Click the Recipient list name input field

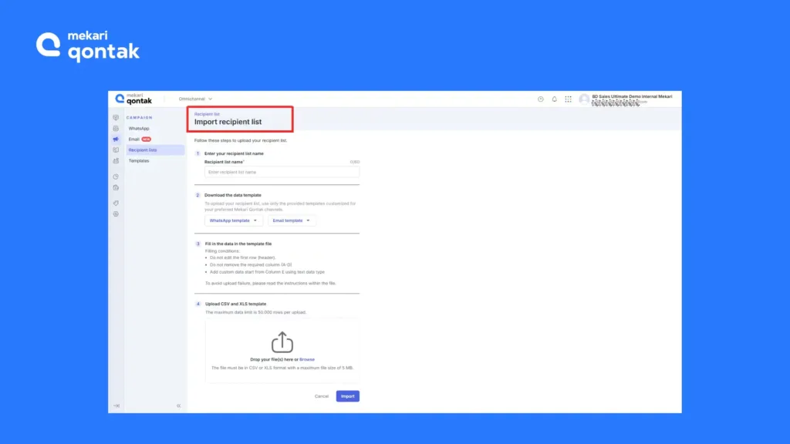(x=282, y=172)
